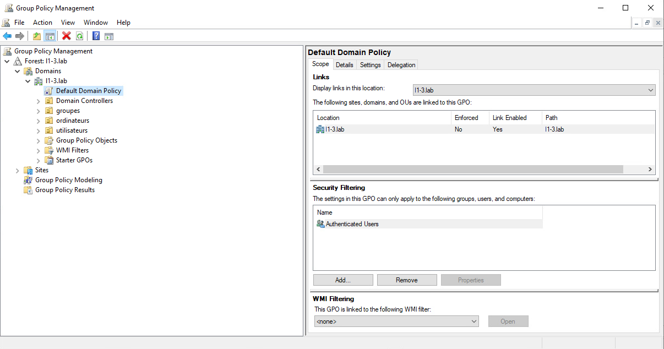Switch to the Details tab
The image size is (664, 349).
click(x=345, y=65)
